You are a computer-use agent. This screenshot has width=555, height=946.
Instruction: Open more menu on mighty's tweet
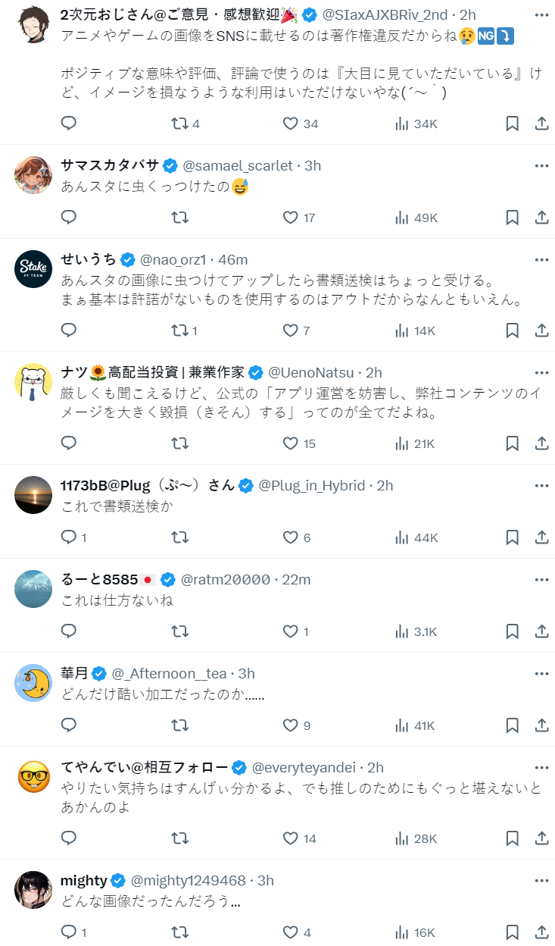pyautogui.click(x=541, y=880)
